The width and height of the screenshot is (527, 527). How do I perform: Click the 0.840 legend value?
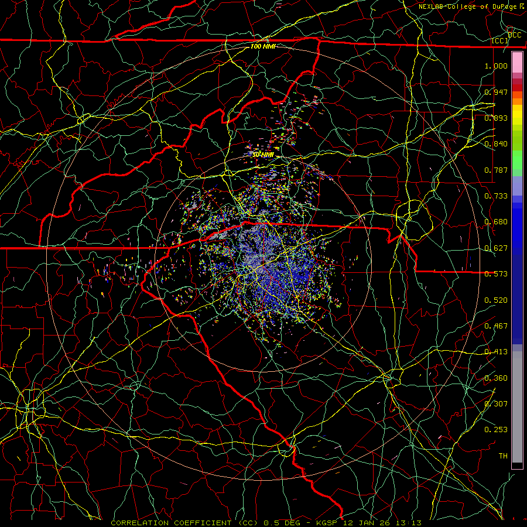pyautogui.click(x=496, y=144)
